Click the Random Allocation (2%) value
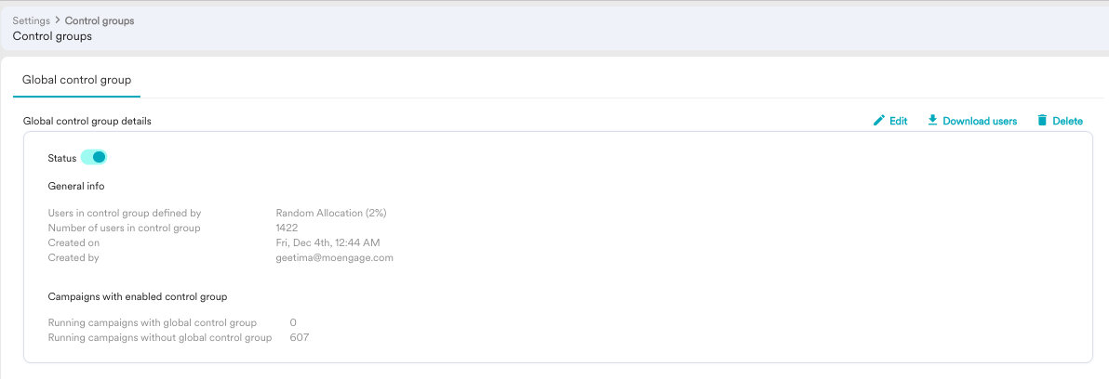 331,213
